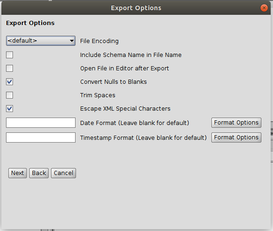Check Open File in Editor after Export
Image resolution: width=273 pixels, height=231 pixels.
pos(9,69)
